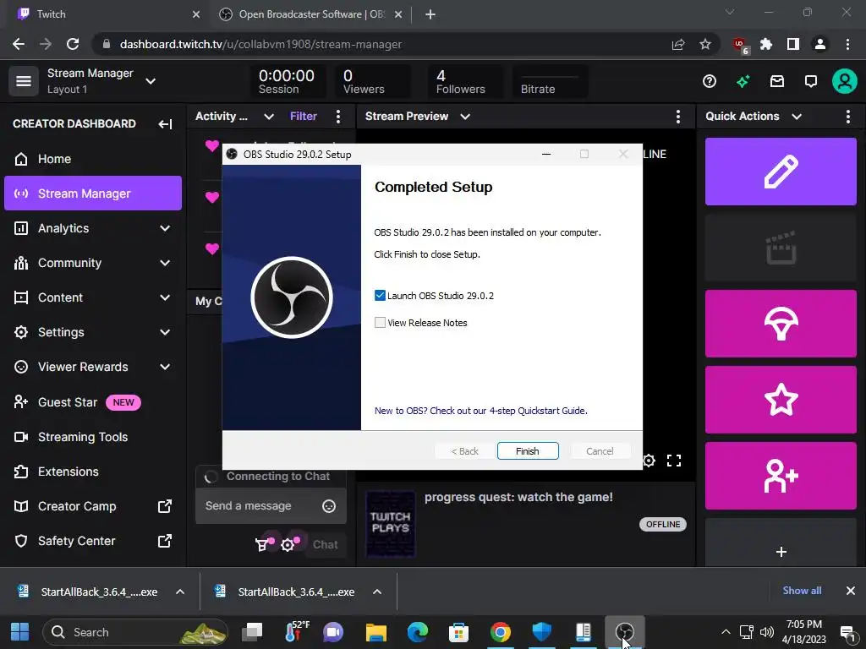Expand the Settings sidebar section
The image size is (866, 649).
pyautogui.click(x=165, y=332)
